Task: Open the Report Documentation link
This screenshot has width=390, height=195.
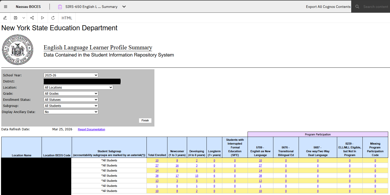Action: click(x=91, y=129)
